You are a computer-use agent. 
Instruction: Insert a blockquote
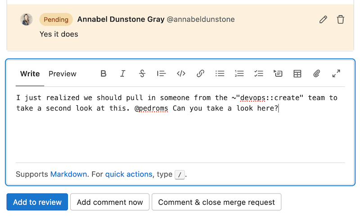162,74
